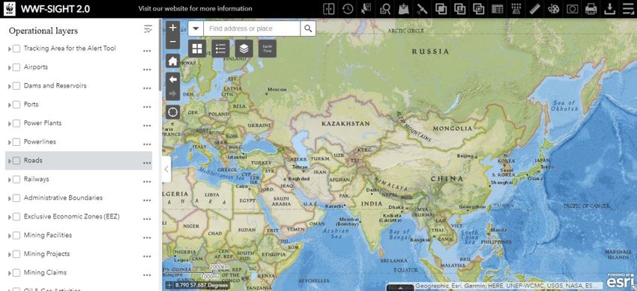The width and height of the screenshot is (637, 291).
Task: Open the basemap gallery grid button
Action: point(197,49)
